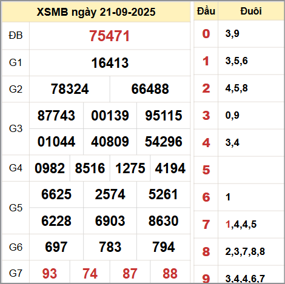Image resolution: width=285 pixels, height=284 pixels.
Task: Click G3 number 54296
Action: pyautogui.click(x=164, y=142)
